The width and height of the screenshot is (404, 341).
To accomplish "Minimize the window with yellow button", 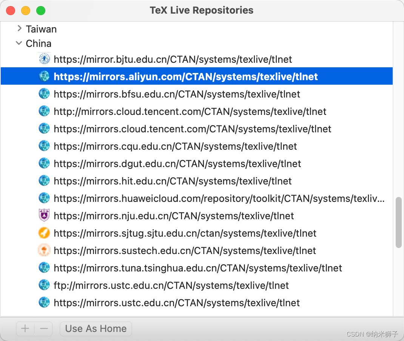I will point(26,11).
